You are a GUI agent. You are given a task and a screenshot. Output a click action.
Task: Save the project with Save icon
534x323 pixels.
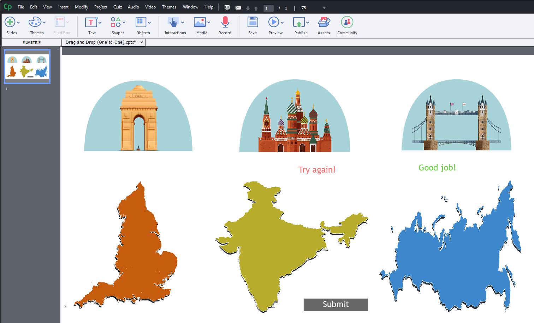[x=253, y=22]
